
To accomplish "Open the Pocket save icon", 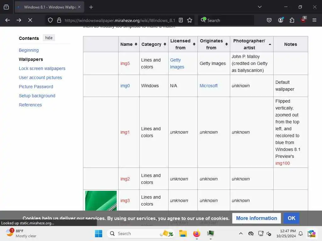I will tap(269, 20).
